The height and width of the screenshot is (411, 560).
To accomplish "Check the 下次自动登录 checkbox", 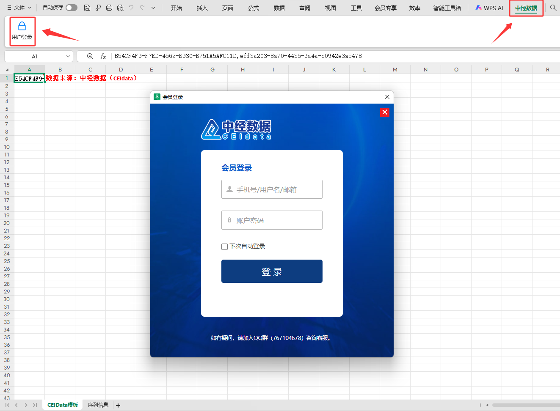I will [x=225, y=247].
